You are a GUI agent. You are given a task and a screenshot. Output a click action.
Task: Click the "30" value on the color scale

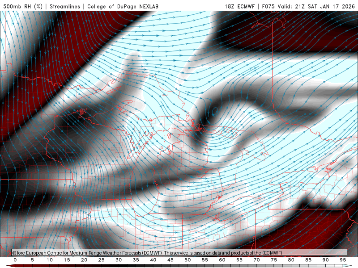pyautogui.click(x=119, y=260)
